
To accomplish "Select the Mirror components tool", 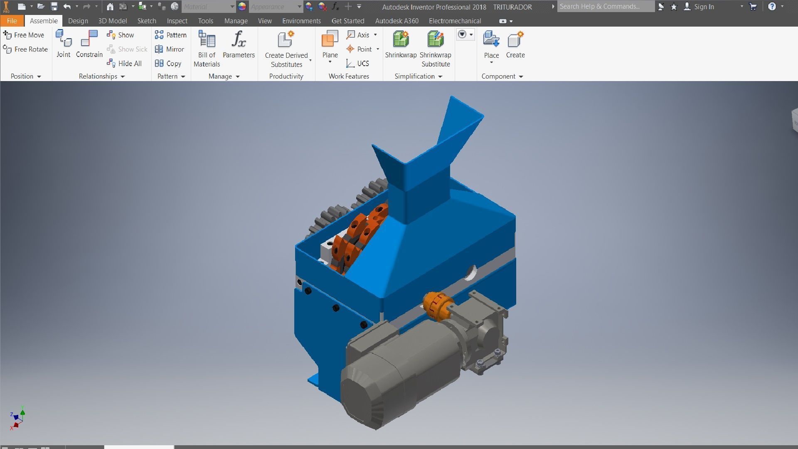I will point(169,49).
